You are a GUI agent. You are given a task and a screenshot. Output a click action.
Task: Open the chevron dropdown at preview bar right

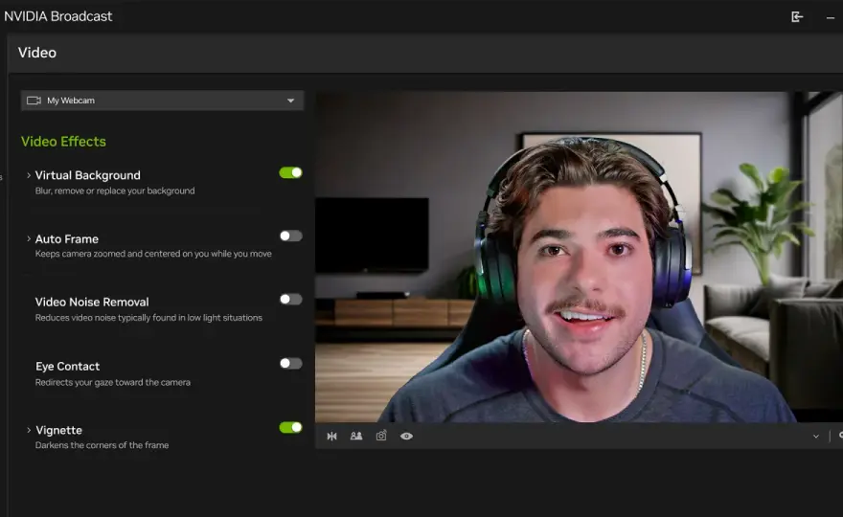click(815, 437)
